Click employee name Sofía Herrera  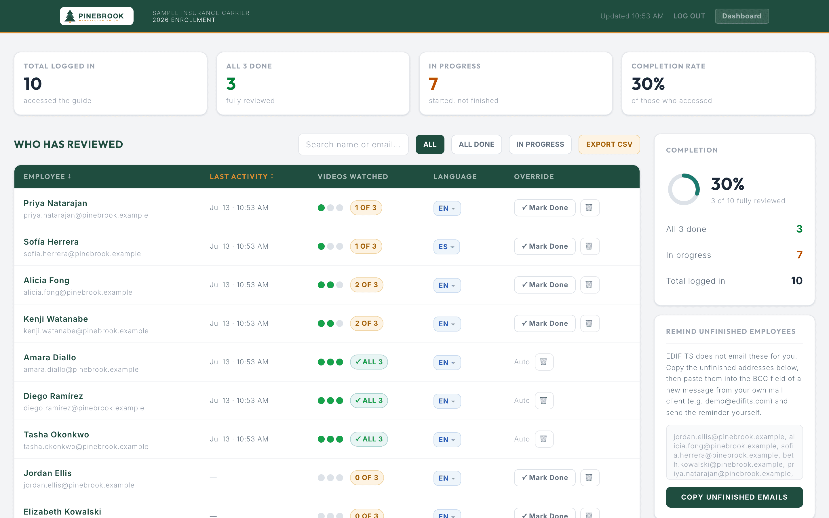coord(51,242)
